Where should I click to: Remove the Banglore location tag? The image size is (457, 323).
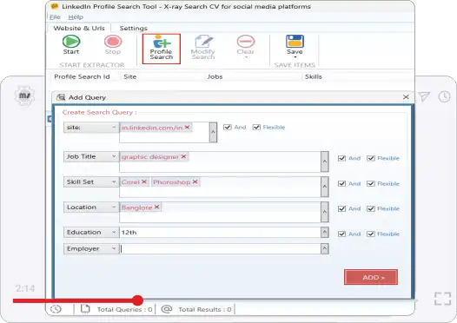[156, 207]
